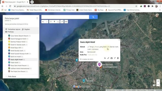This screenshot has height=91, width=162.
Task: Reload the page in browser
Action: tap(10, 6)
